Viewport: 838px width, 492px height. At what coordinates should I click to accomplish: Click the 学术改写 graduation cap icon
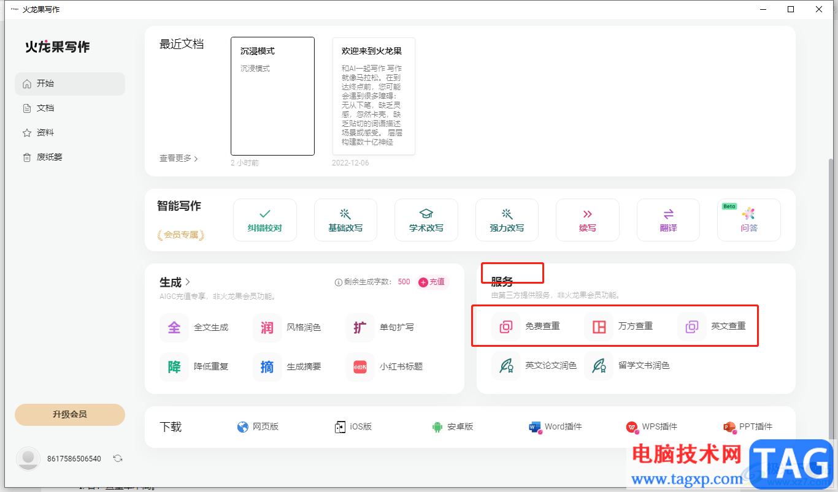point(426,214)
